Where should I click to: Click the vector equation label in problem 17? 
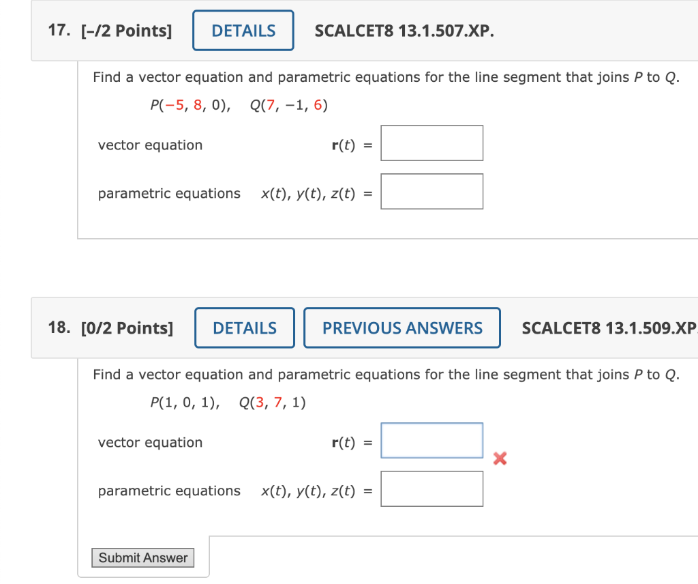[x=150, y=145]
